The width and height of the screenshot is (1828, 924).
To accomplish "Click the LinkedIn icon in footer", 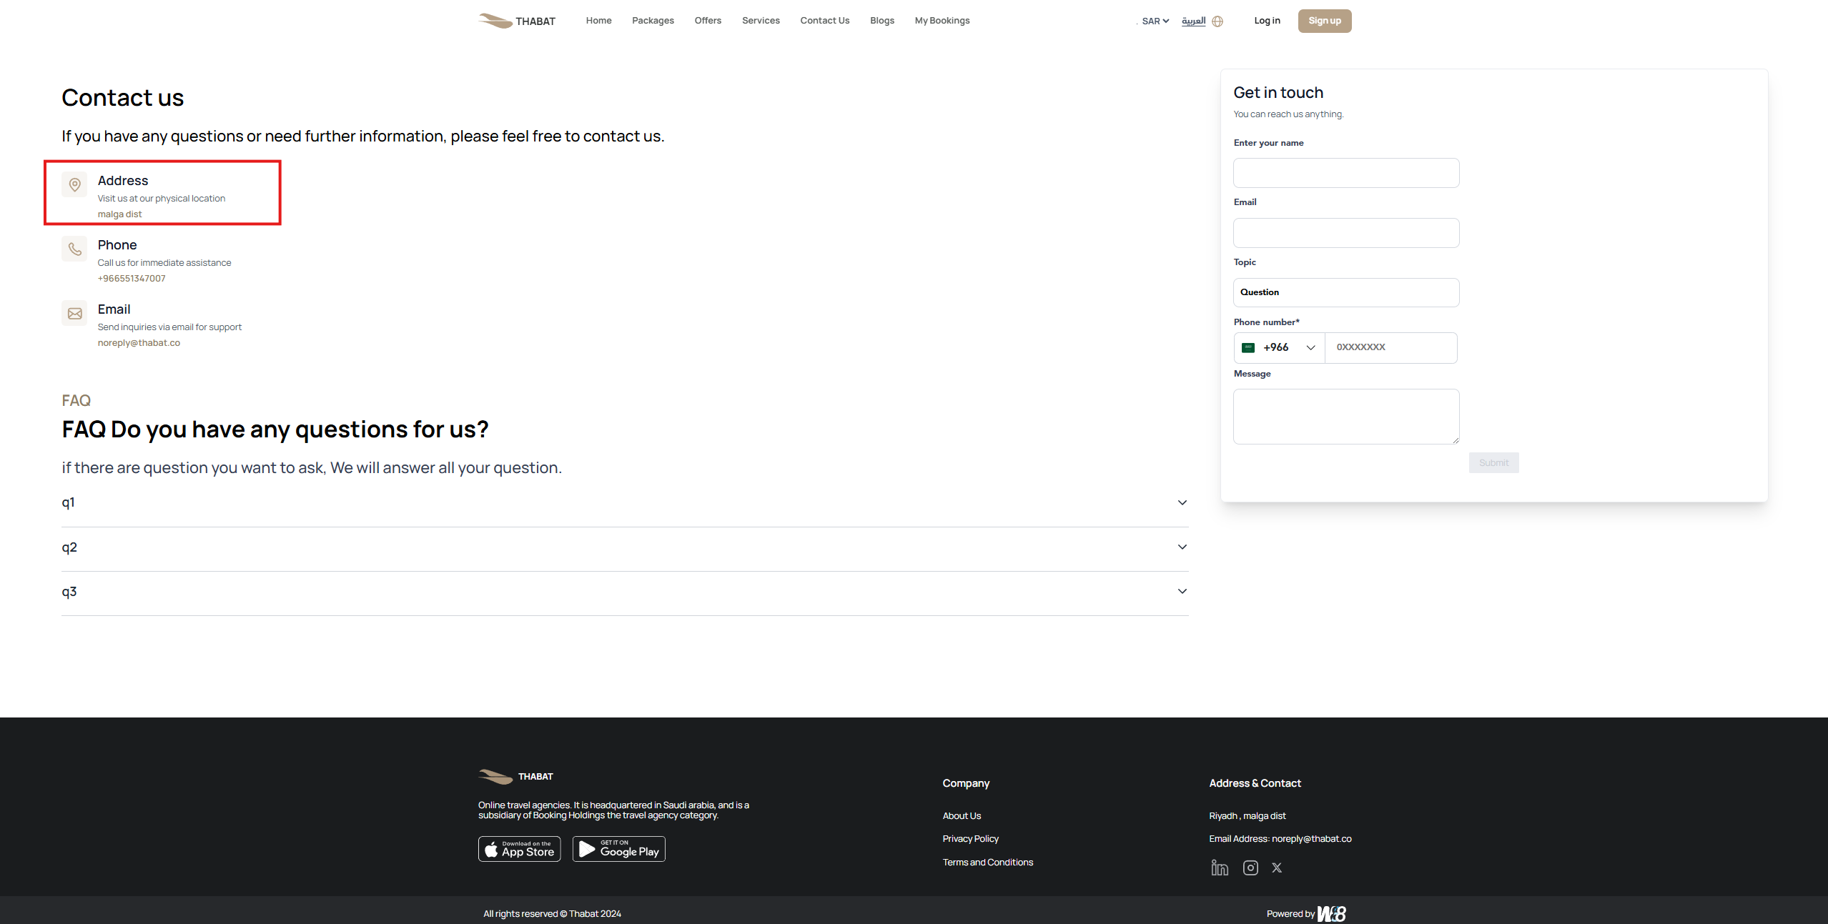I will coord(1219,868).
